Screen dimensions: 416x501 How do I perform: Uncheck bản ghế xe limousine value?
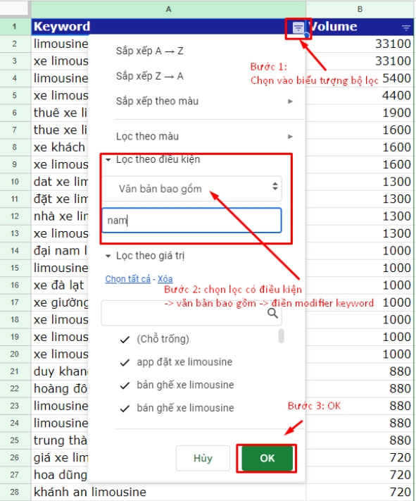(x=125, y=385)
